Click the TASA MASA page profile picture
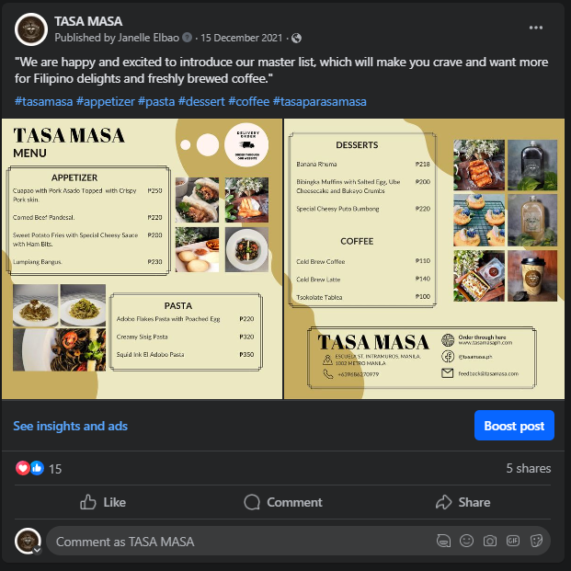The width and height of the screenshot is (571, 571). [x=31, y=29]
